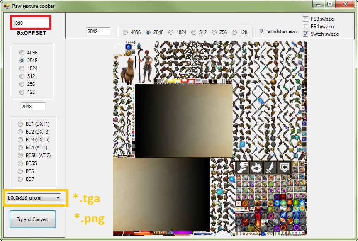Image resolution: width=358 pixels, height=241 pixels.
Task: Maximize the Raw texture cooker window
Action: [330, 4]
